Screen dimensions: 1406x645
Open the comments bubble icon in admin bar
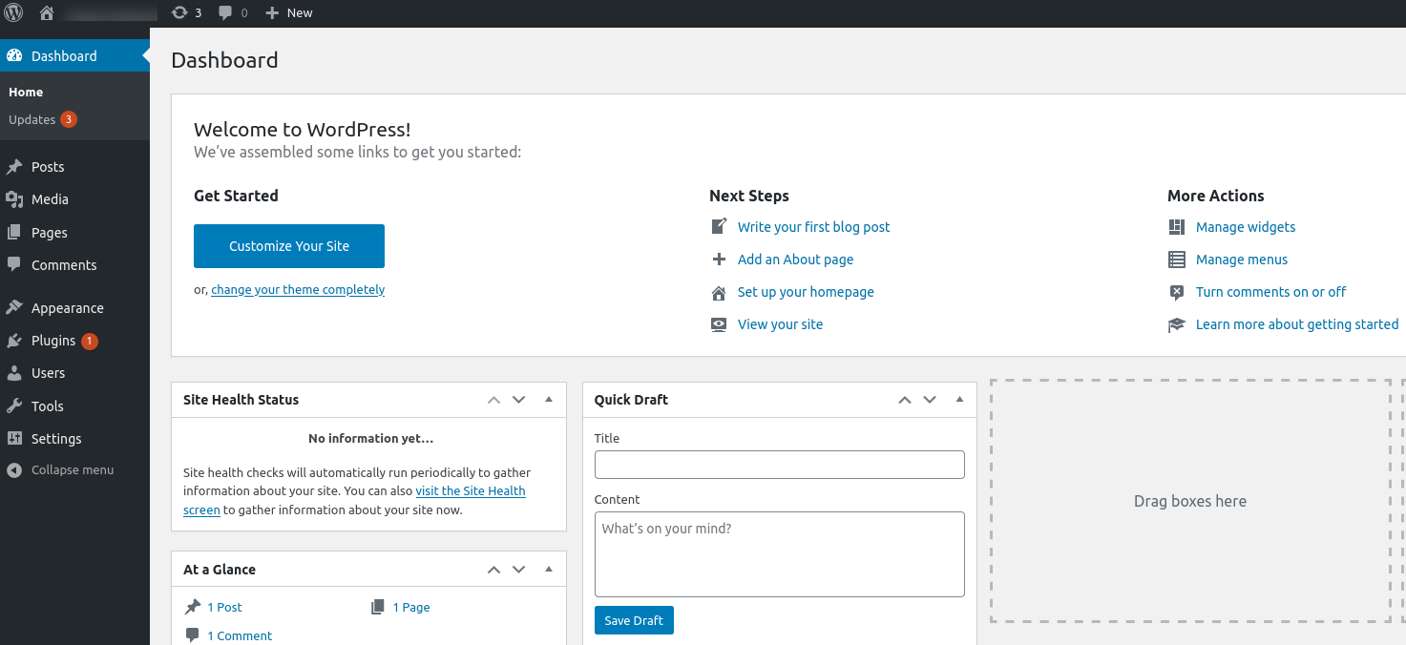coord(225,13)
